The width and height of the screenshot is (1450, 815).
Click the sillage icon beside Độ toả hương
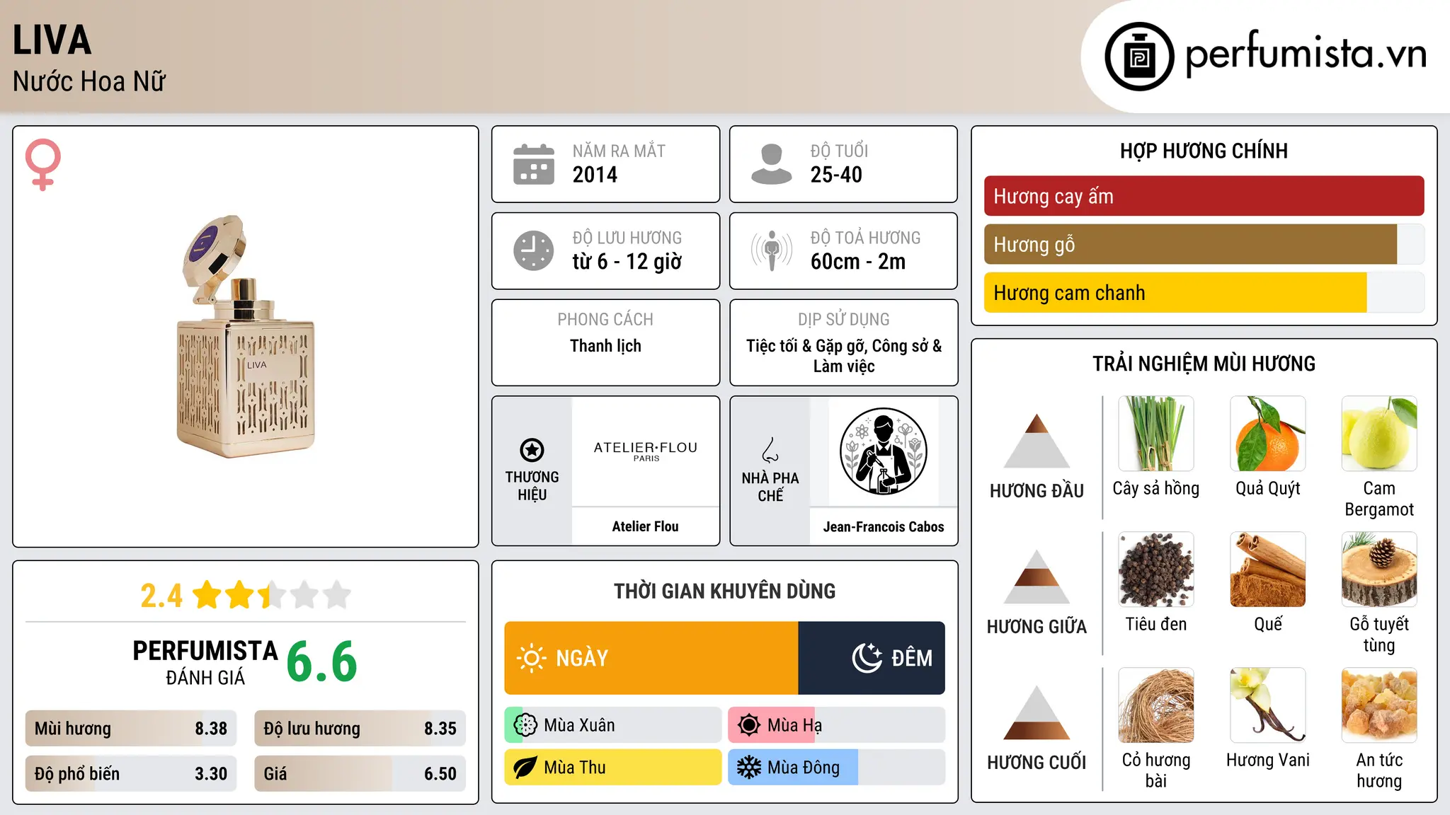pos(772,250)
